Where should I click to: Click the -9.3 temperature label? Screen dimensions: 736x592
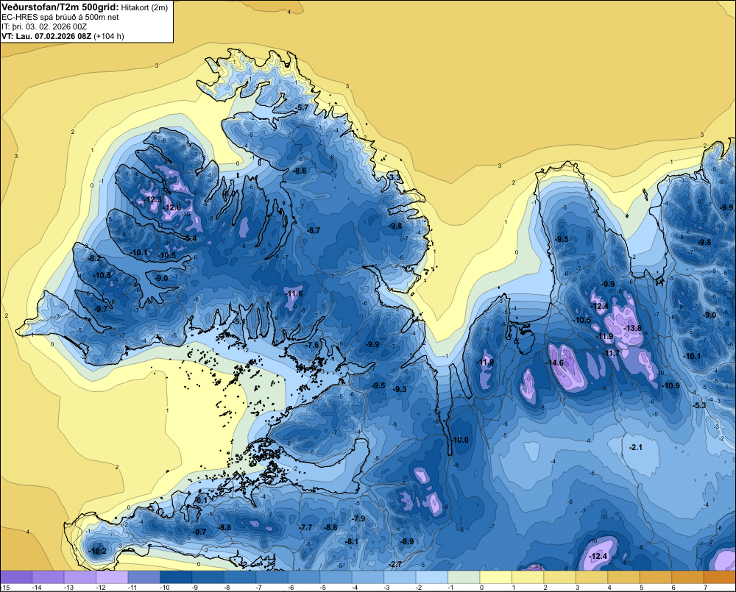coord(400,389)
